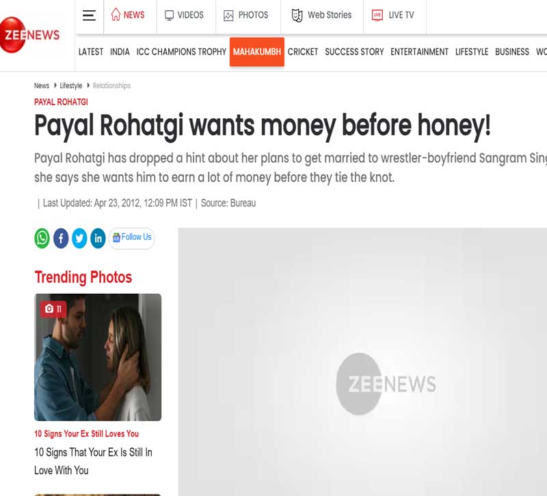The height and width of the screenshot is (496, 547).
Task: Open the CRICKET category
Action: (x=303, y=52)
